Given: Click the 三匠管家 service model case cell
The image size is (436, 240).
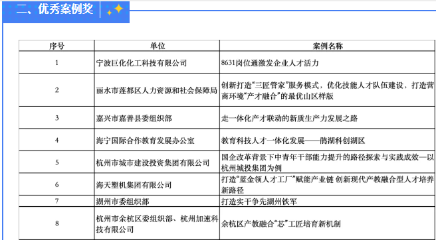Looking at the screenshot, I should [x=327, y=90].
